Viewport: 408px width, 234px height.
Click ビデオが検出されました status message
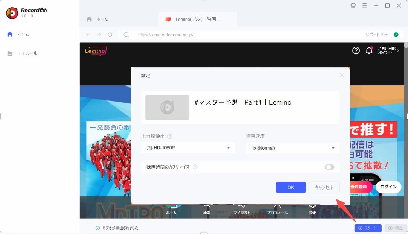coord(117,228)
